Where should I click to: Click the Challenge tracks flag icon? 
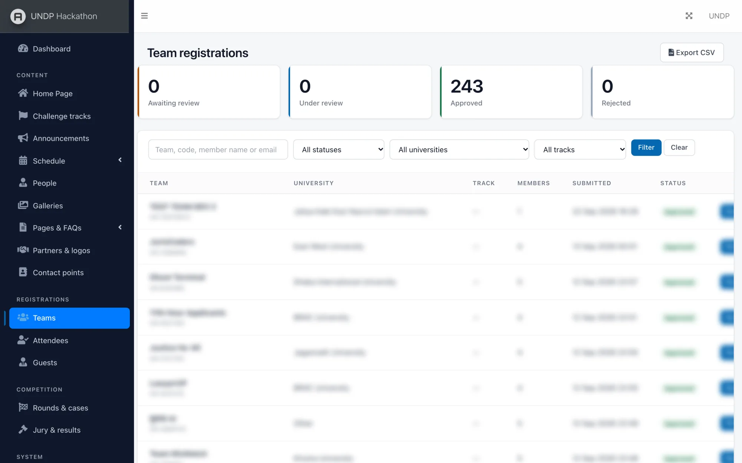click(x=23, y=116)
